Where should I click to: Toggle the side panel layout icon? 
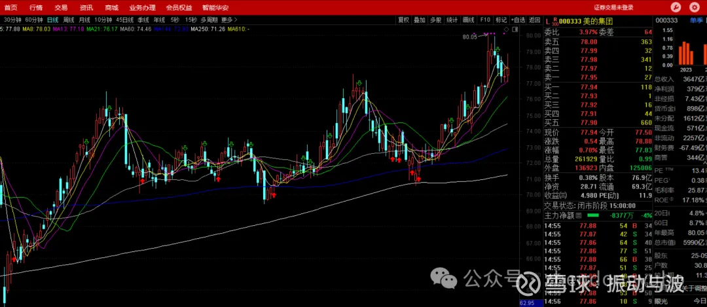pyautogui.click(x=514, y=29)
